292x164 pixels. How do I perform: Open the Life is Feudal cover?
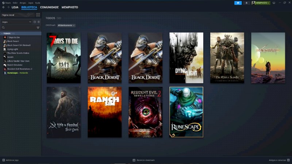click(x=64, y=112)
